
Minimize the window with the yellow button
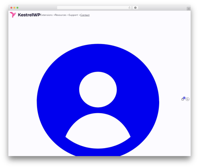[14, 8]
